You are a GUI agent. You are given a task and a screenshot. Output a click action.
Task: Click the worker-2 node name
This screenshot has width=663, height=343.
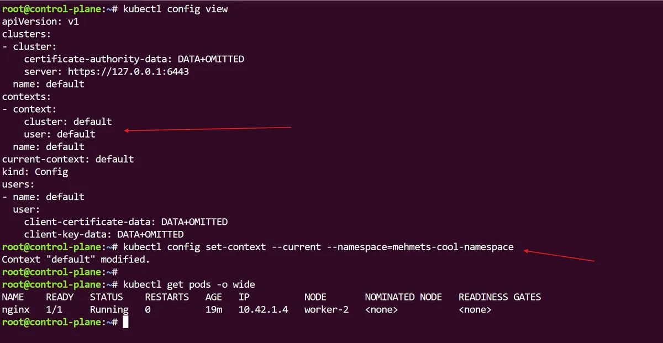pos(326,309)
